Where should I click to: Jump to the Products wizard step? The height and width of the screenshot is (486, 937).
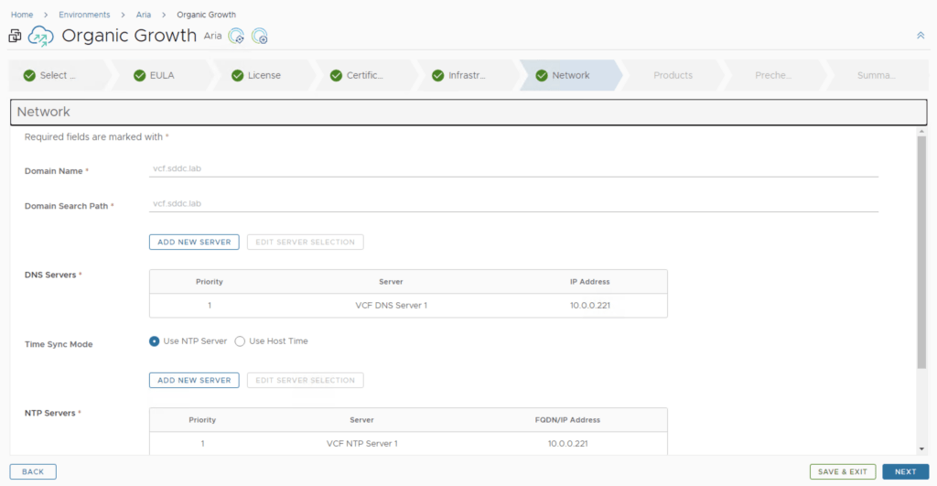click(673, 75)
